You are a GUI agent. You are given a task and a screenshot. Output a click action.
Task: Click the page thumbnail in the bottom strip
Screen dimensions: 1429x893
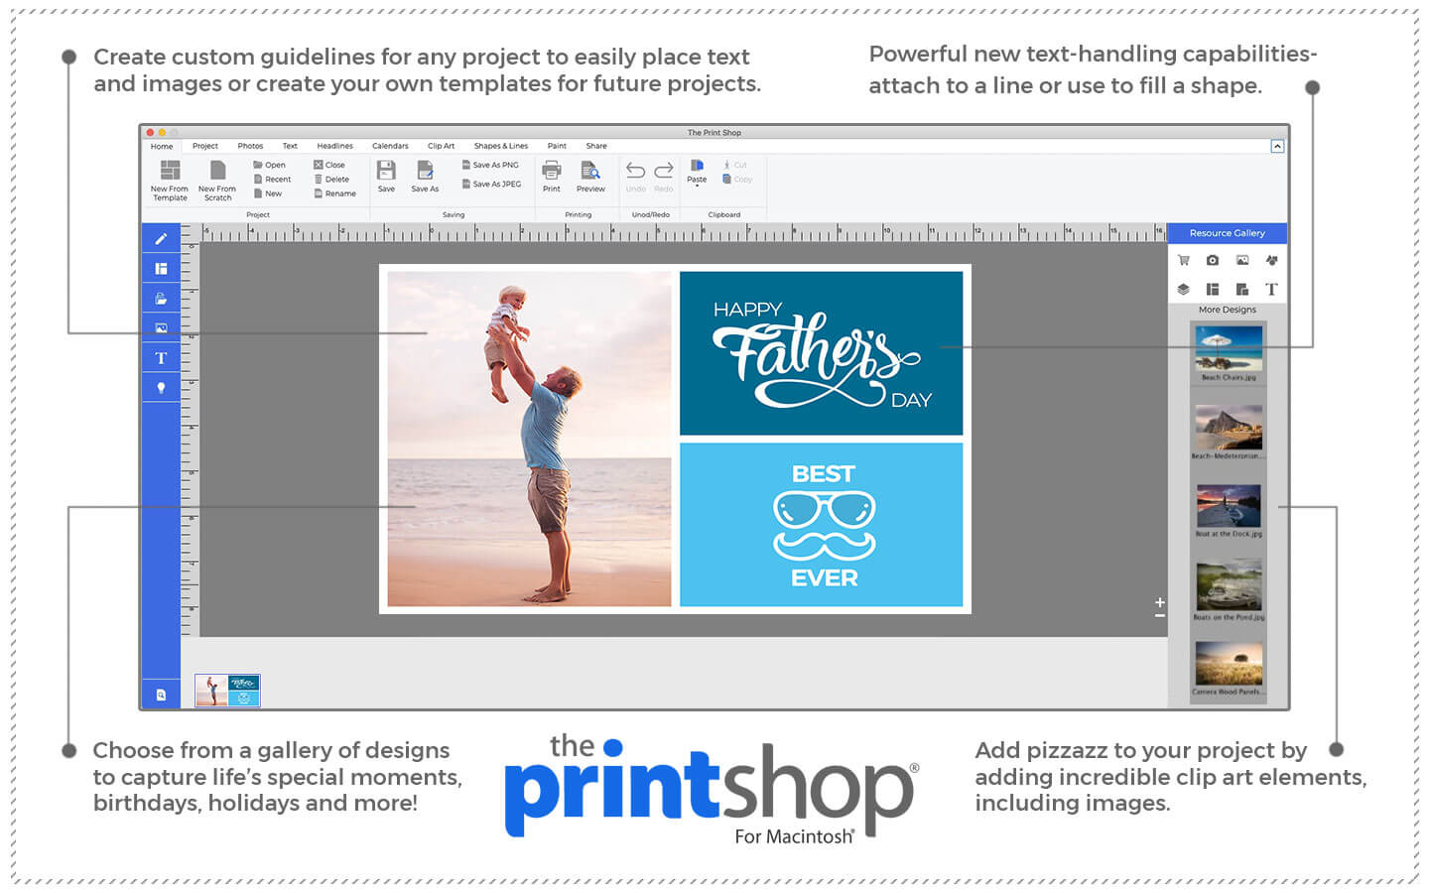(x=227, y=691)
